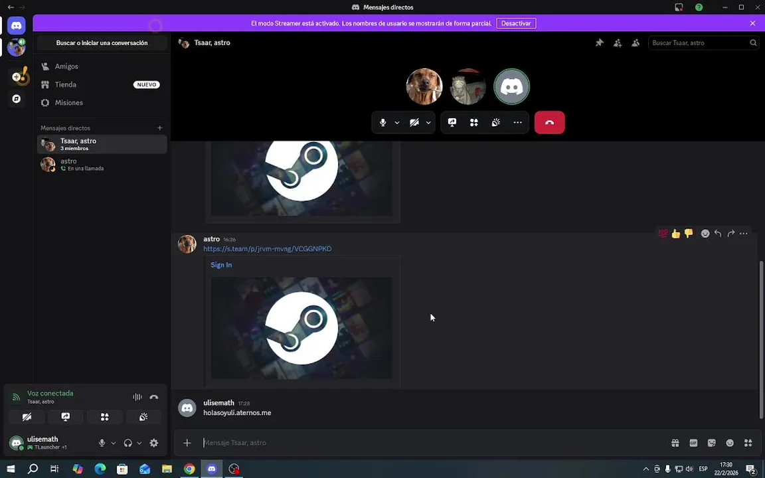Toggle noise suppression in voice panel

click(x=137, y=397)
